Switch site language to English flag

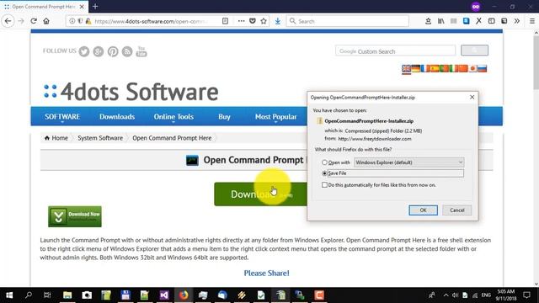(406, 69)
